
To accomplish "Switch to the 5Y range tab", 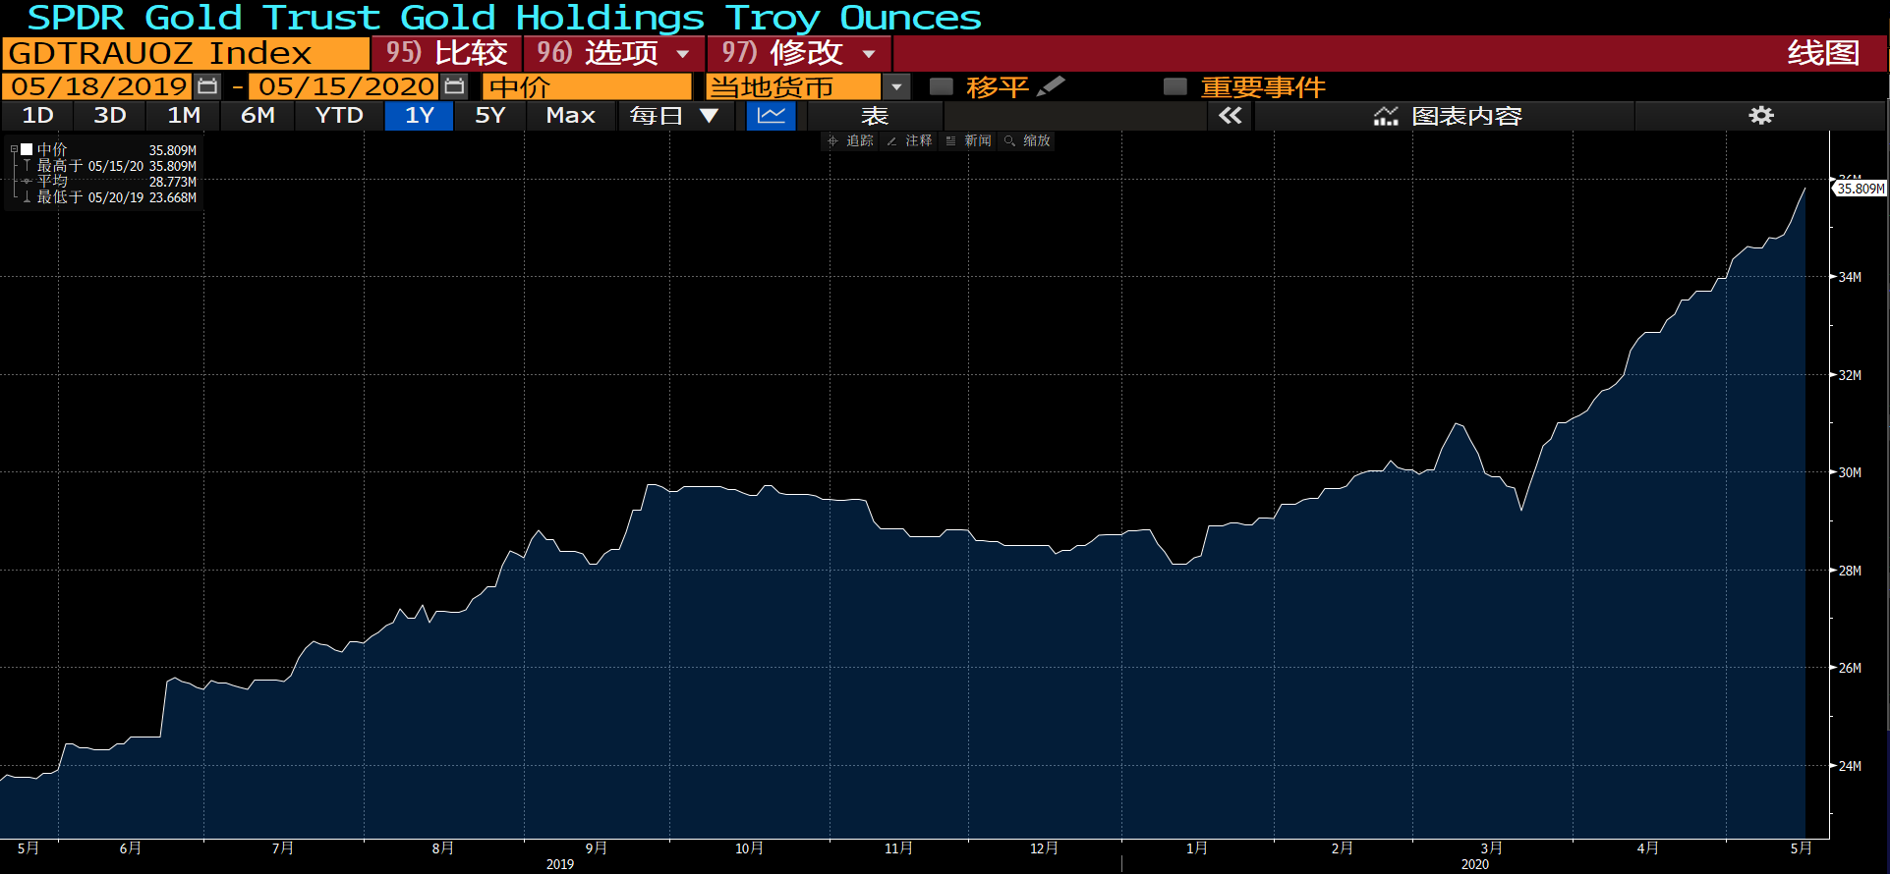I will [489, 116].
